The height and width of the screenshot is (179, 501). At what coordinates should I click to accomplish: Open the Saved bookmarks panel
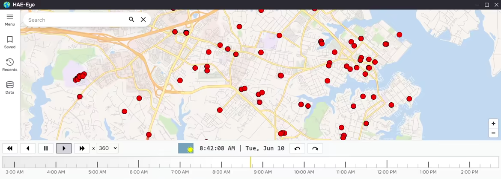click(x=10, y=42)
